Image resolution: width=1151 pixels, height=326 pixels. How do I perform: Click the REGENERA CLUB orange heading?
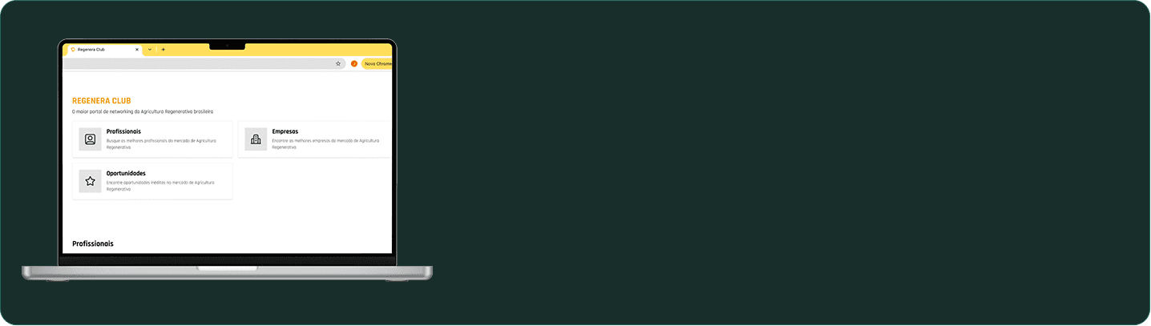point(101,101)
